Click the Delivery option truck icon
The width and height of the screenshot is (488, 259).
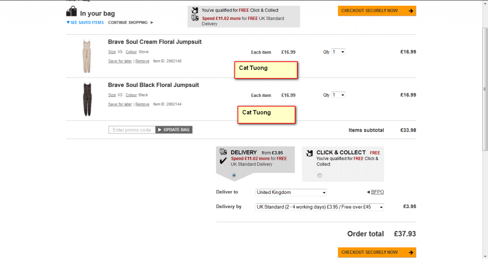tap(223, 152)
